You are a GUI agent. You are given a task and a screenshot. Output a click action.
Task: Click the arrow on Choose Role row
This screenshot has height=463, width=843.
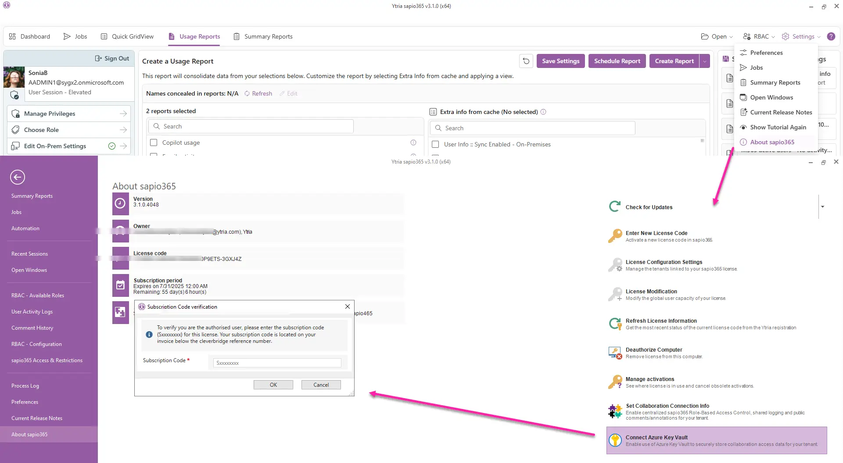(123, 130)
